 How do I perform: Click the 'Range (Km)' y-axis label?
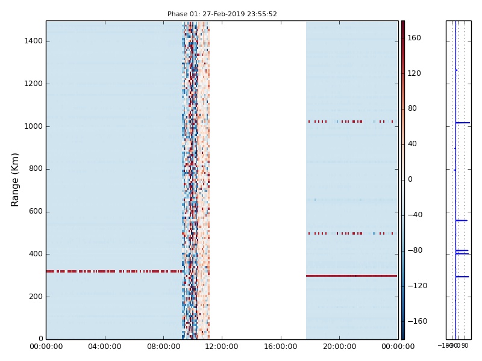(14, 179)
